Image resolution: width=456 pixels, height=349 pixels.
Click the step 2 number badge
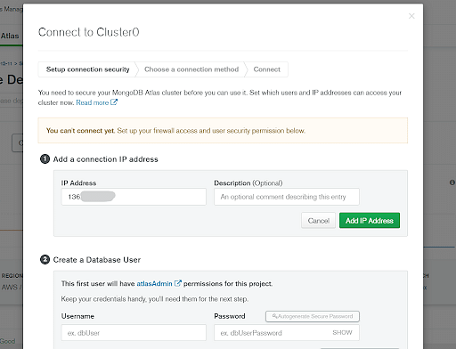tap(45, 260)
